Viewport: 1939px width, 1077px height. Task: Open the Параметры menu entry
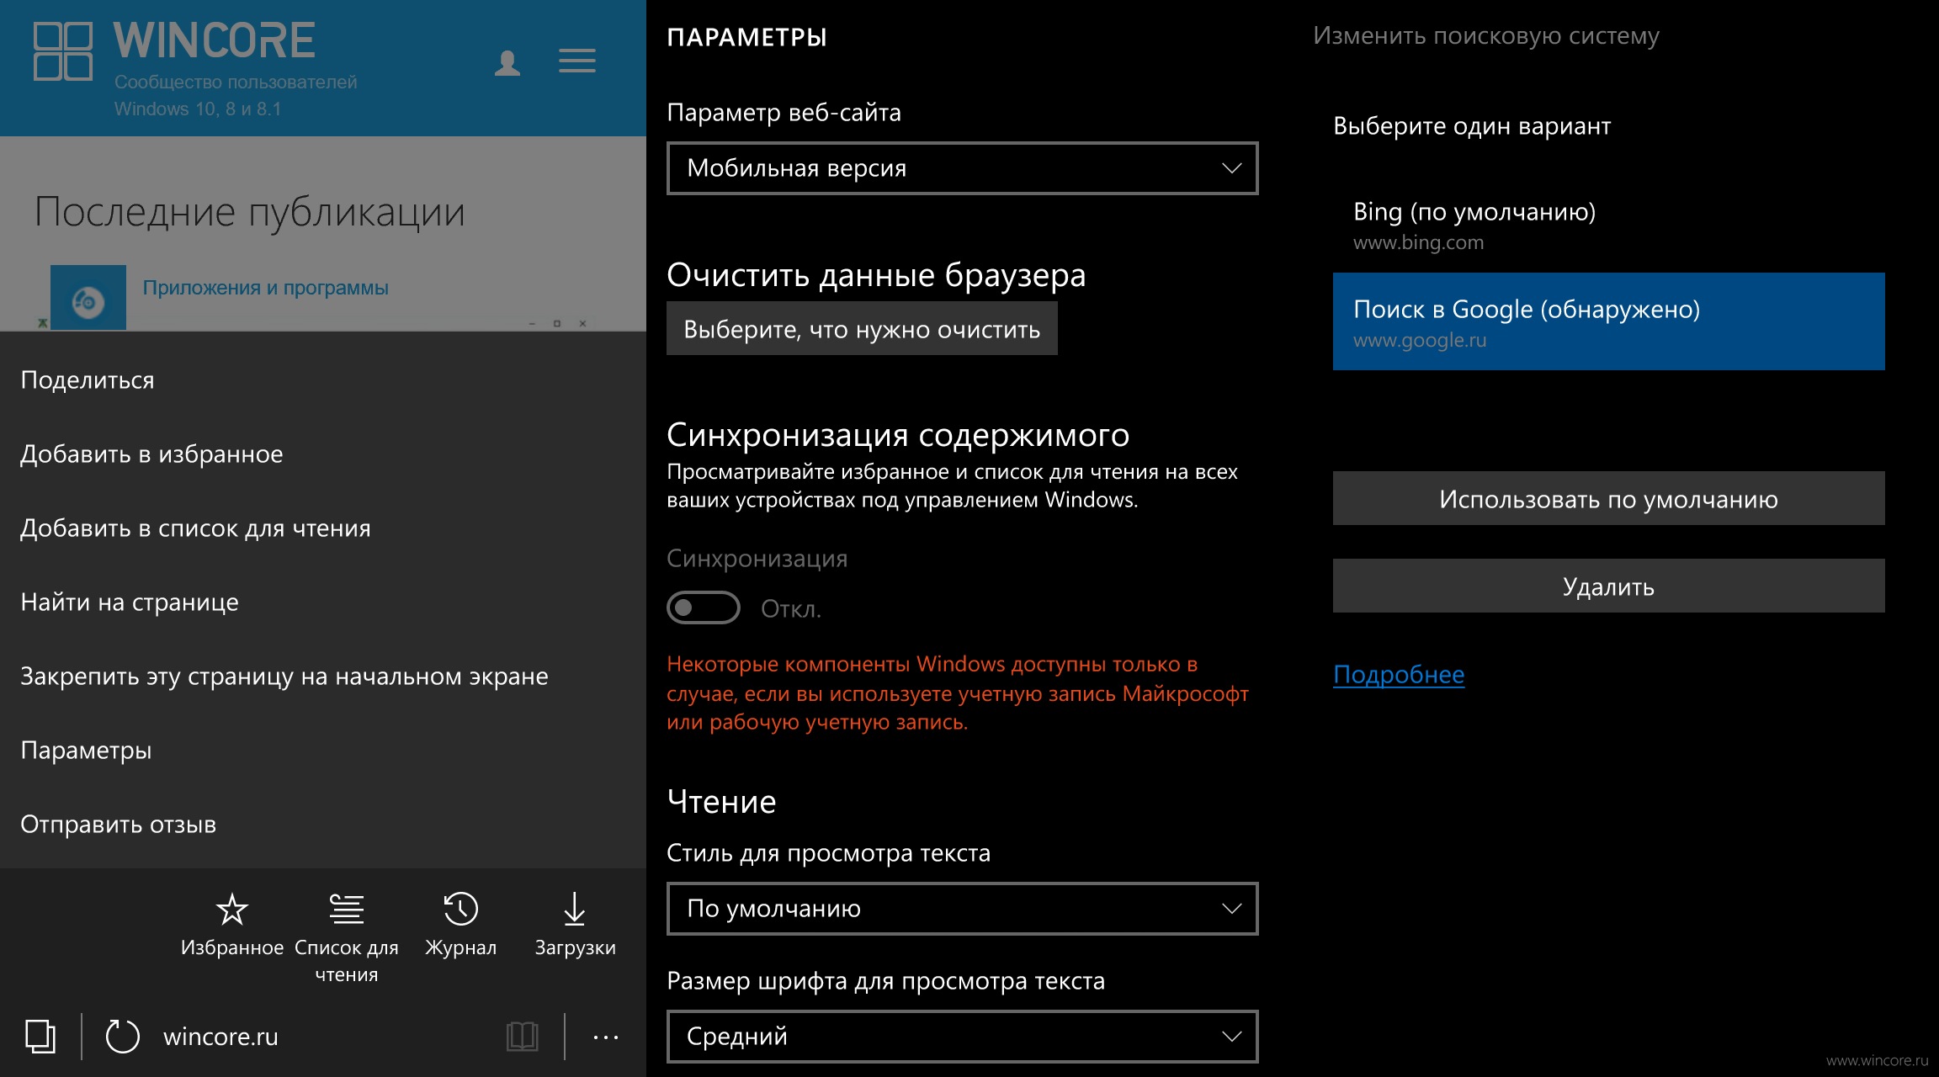(323, 751)
